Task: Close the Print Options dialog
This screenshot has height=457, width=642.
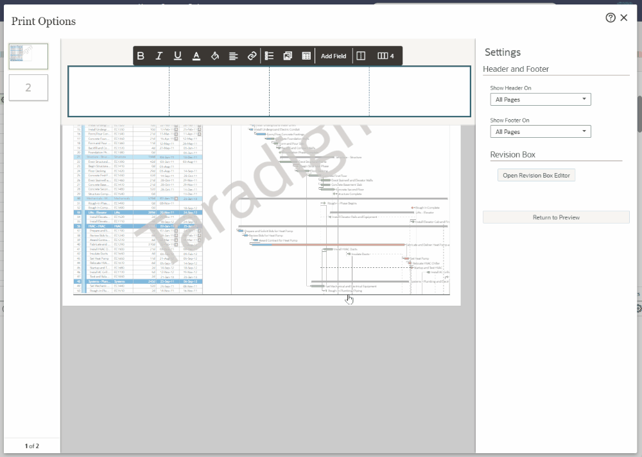Action: click(x=624, y=17)
